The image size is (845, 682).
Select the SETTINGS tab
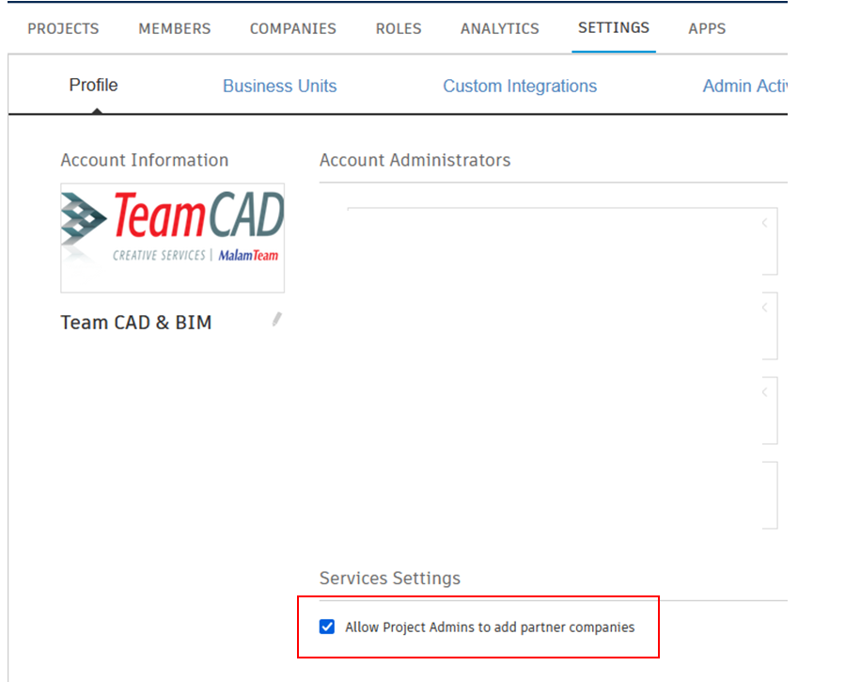pos(614,27)
